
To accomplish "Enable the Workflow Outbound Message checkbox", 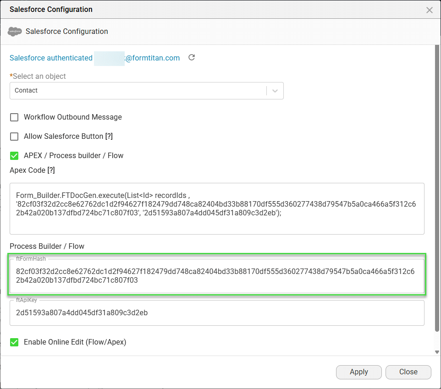I will point(15,117).
